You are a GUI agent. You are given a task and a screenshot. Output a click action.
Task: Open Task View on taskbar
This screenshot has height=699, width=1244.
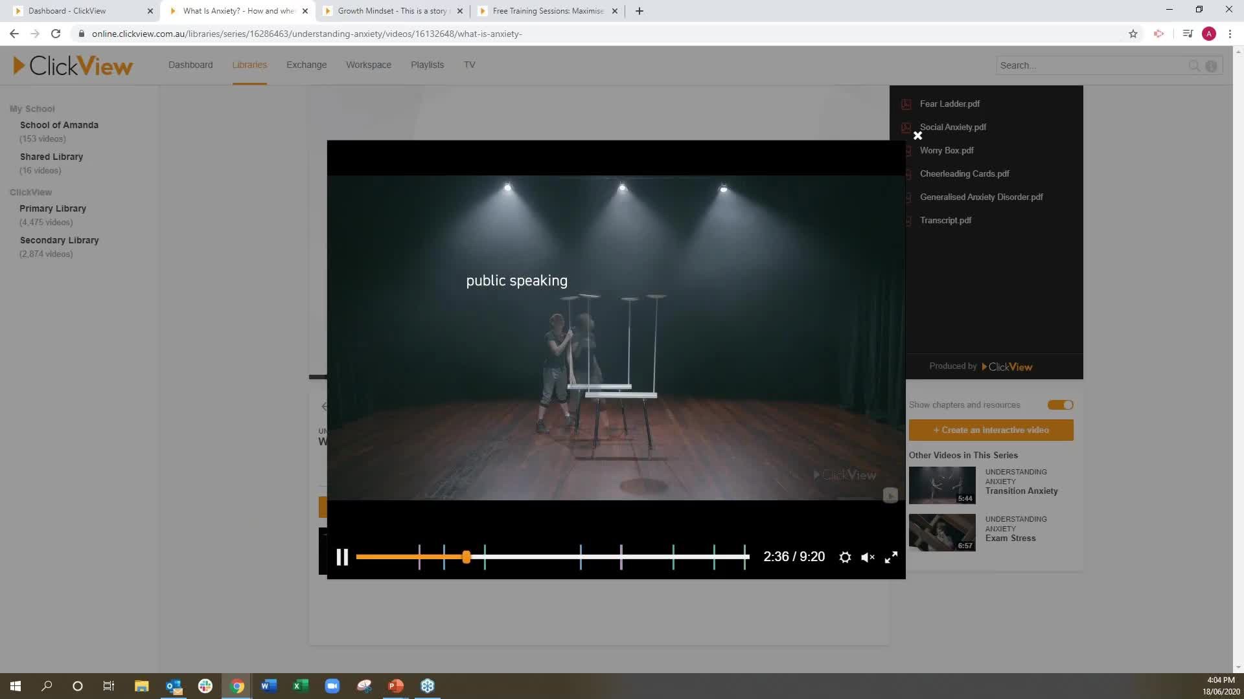pyautogui.click(x=109, y=686)
